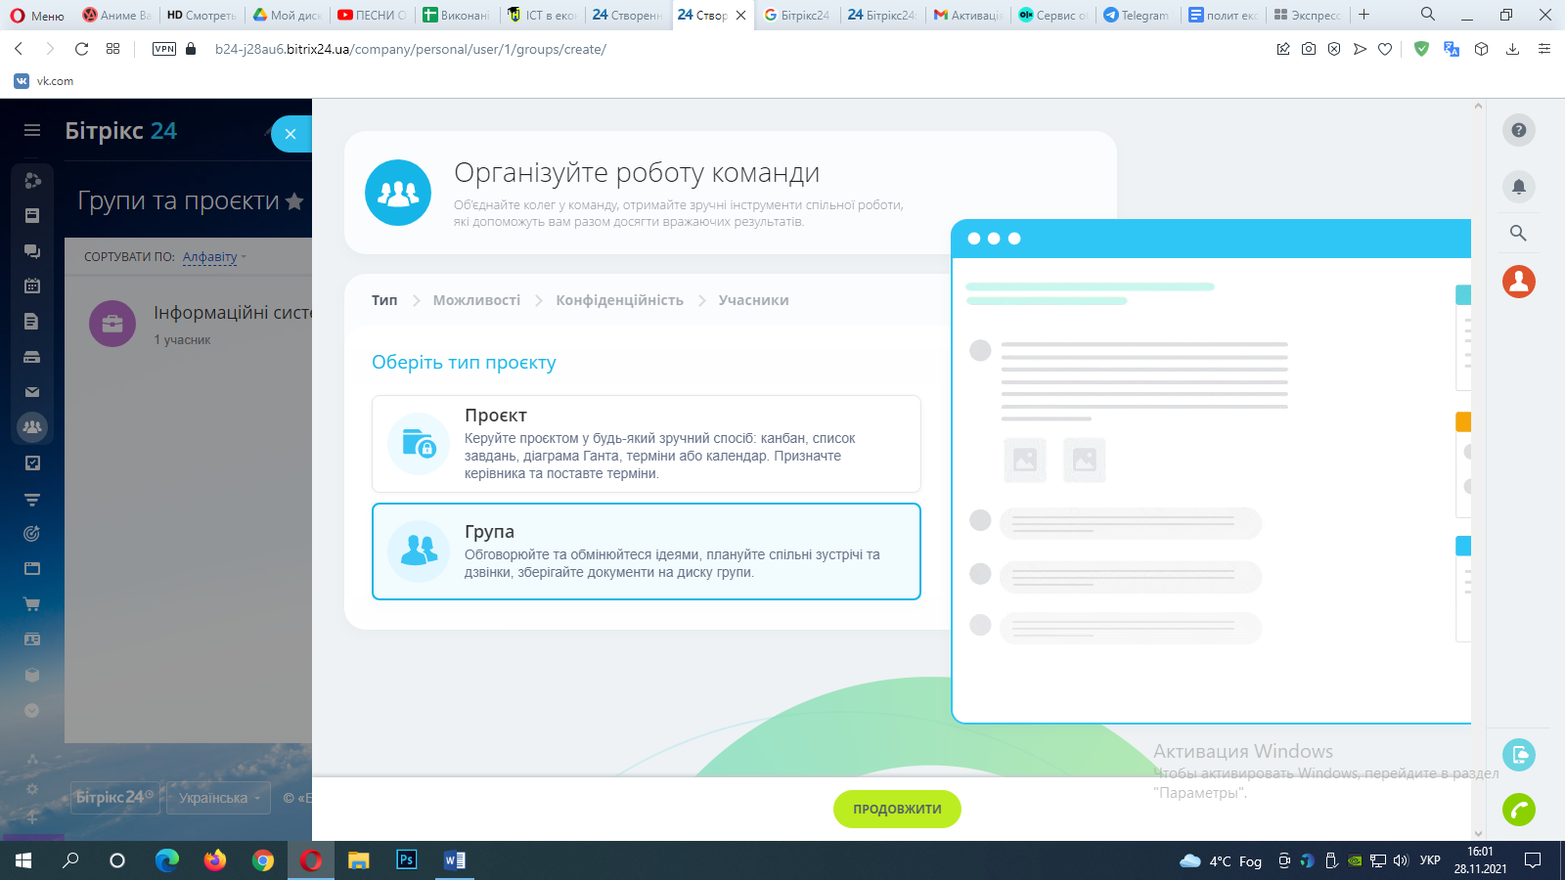Open the green phone call widget
The height and width of the screenshot is (880, 1565).
pyautogui.click(x=1518, y=810)
